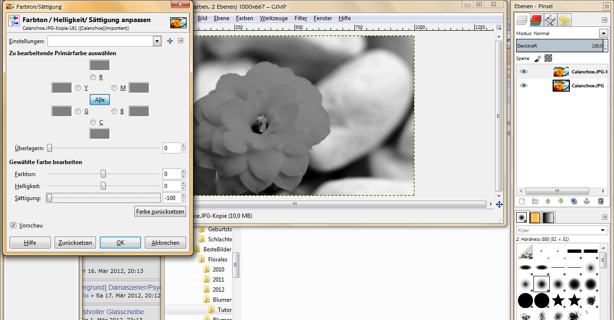Open the Filter menu in the menu bar
Viewport: 614px width, 320px height.
301,18
